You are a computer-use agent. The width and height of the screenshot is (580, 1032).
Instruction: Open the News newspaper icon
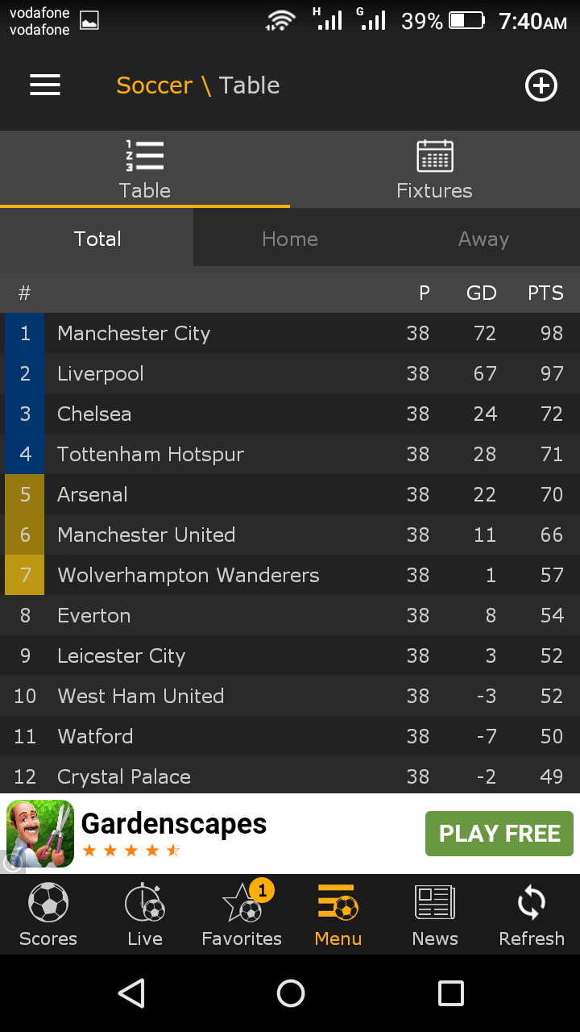tap(435, 903)
